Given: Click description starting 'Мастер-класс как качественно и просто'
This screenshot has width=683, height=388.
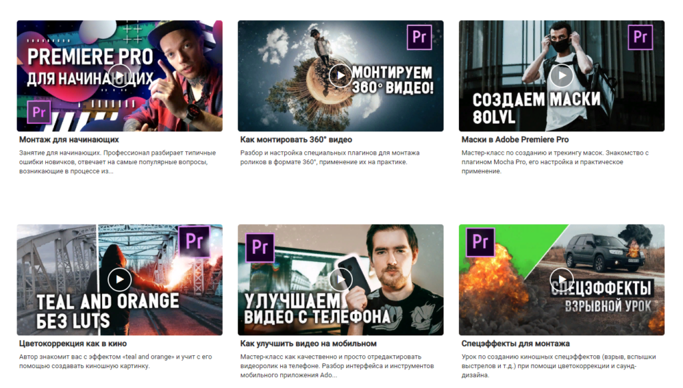Looking at the screenshot, I should 337,366.
